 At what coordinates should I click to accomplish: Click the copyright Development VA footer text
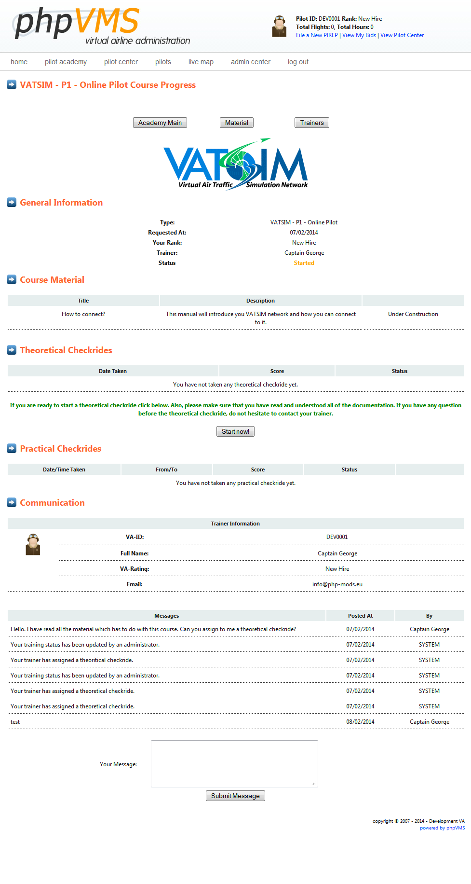click(x=418, y=821)
